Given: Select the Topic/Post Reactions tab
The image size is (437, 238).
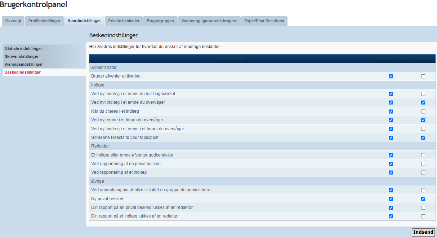Looking at the screenshot, I should tap(264, 21).
